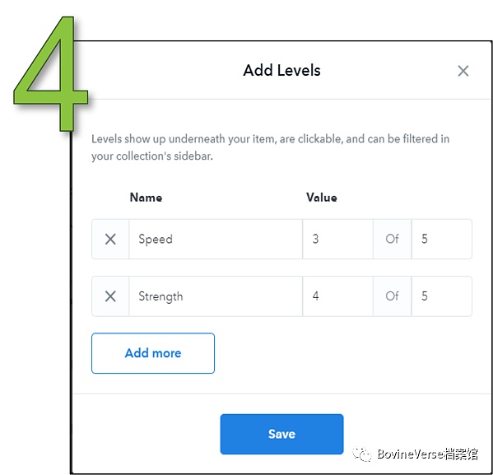Remove the Strength level row
This screenshot has width=493, height=475.
coord(110,296)
